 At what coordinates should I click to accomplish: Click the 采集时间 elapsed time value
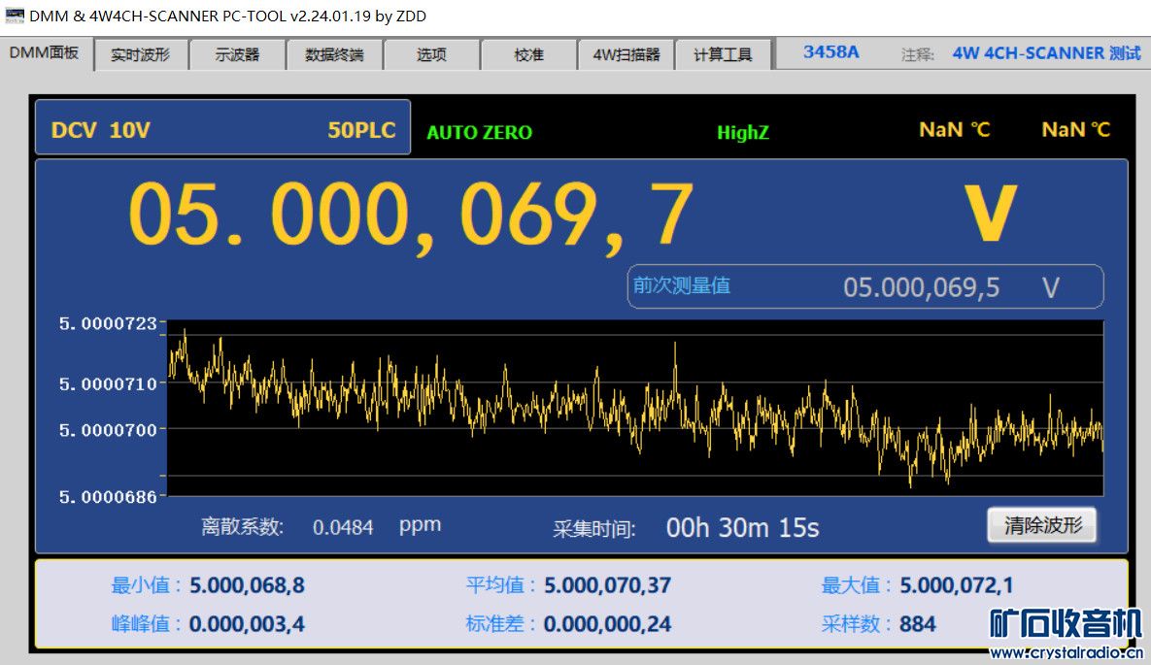pyautogui.click(x=742, y=528)
